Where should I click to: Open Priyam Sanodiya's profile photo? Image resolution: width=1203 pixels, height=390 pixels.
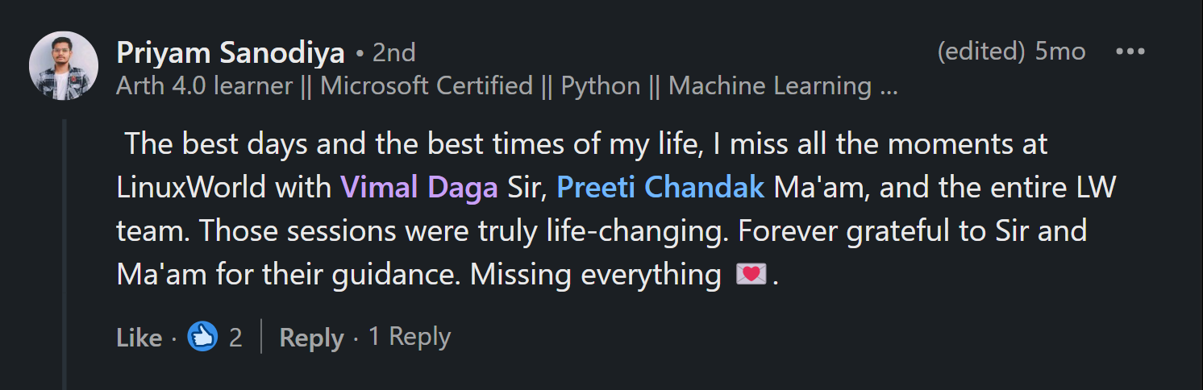point(64,66)
